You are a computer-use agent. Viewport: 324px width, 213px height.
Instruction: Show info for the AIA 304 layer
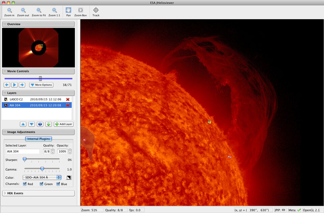point(40,124)
